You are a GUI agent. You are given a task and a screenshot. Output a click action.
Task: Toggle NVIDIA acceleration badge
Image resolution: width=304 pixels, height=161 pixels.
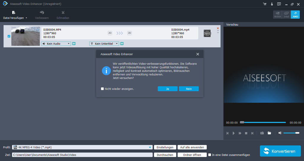(x=278, y=15)
